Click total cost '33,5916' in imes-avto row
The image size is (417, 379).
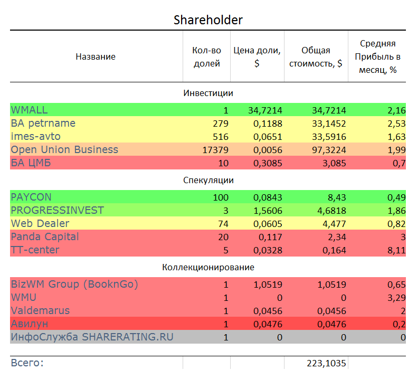[x=329, y=137]
